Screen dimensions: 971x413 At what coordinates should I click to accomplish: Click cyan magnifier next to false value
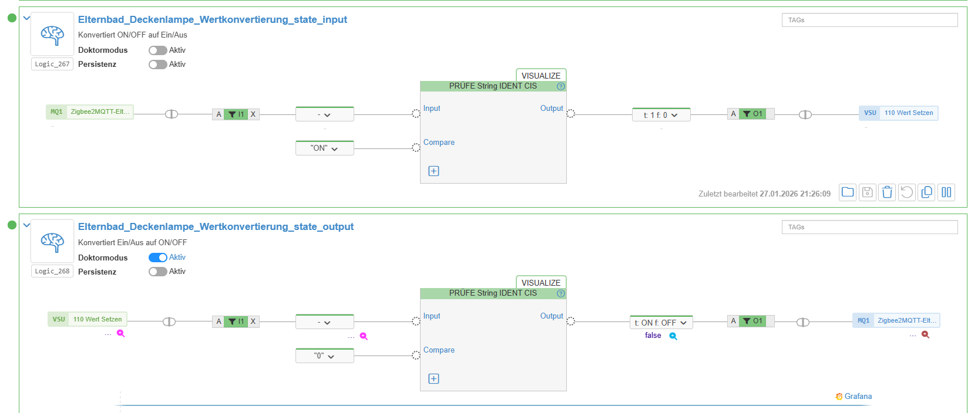pos(673,336)
